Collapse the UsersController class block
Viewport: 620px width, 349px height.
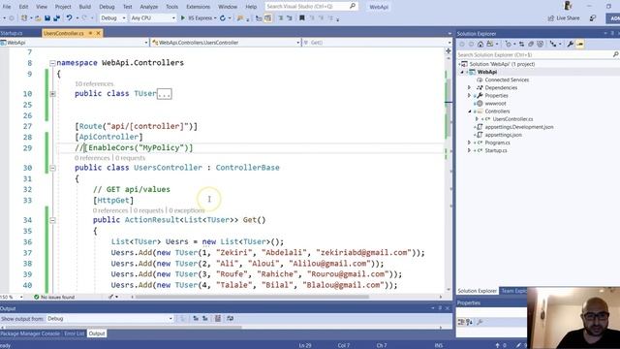(x=52, y=168)
